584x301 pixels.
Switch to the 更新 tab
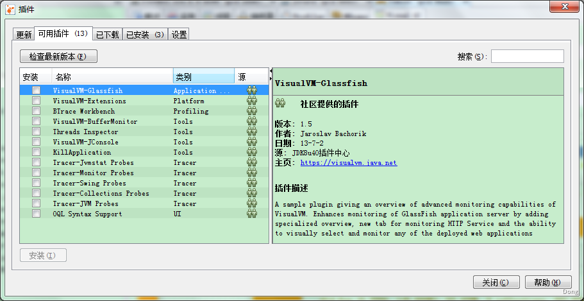tap(24, 35)
